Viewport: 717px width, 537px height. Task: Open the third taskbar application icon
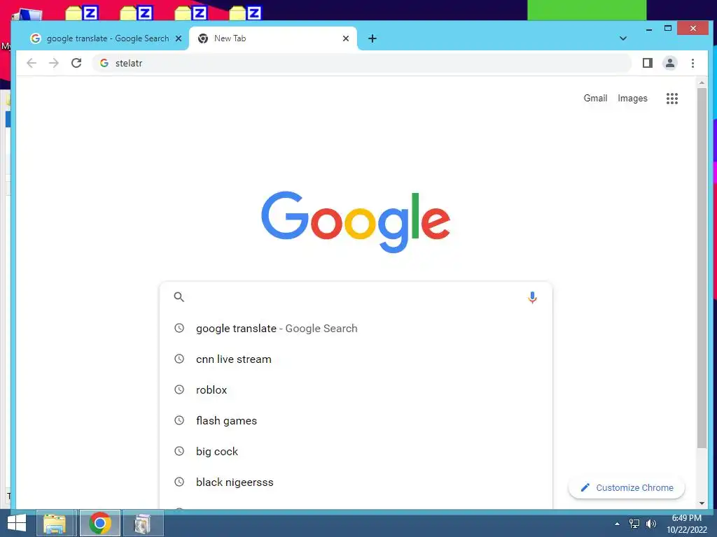(x=143, y=523)
